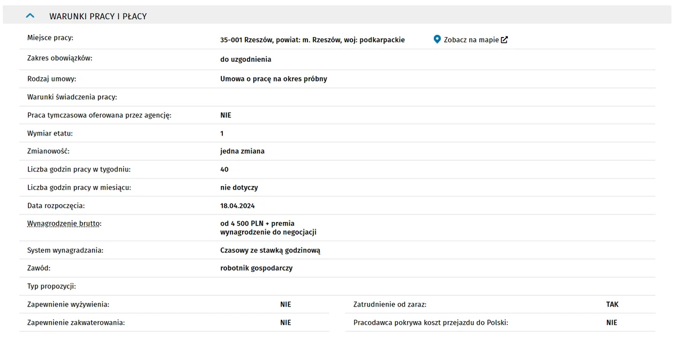Click the Liczba godzin pracy w tygodniu label
The image size is (675, 349).
79,169
